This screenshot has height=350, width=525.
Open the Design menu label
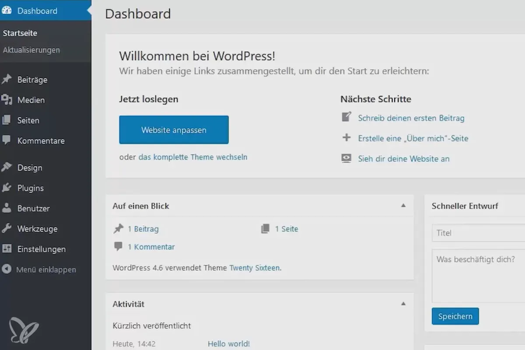(30, 168)
